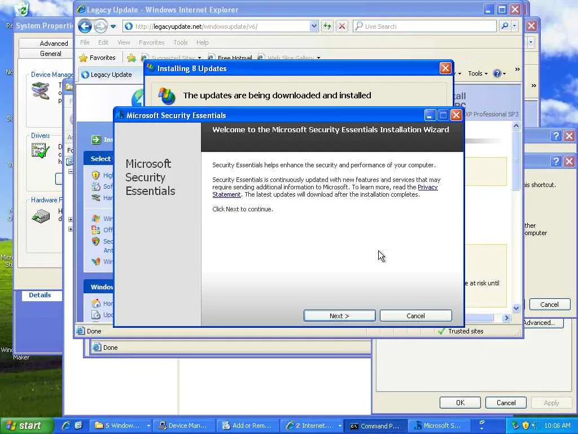This screenshot has height=434, width=578.
Task: Click the question mark help button, upper dialog
Action: [556, 136]
